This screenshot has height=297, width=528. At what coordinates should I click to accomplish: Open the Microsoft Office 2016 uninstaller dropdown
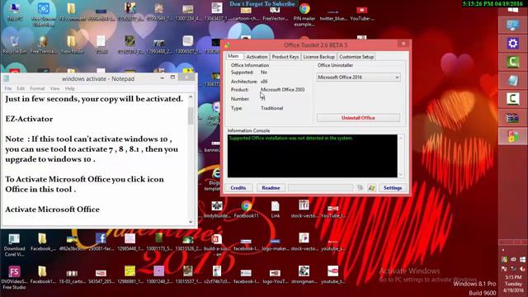[x=358, y=77]
